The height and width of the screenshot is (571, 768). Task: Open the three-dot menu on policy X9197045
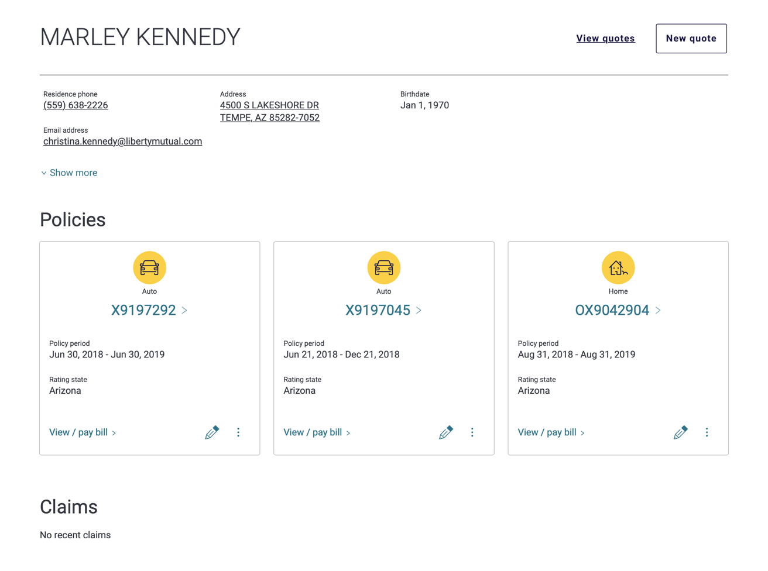(x=472, y=432)
